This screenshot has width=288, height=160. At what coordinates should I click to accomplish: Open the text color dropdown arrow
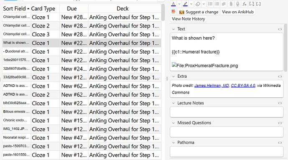click(x=179, y=4)
